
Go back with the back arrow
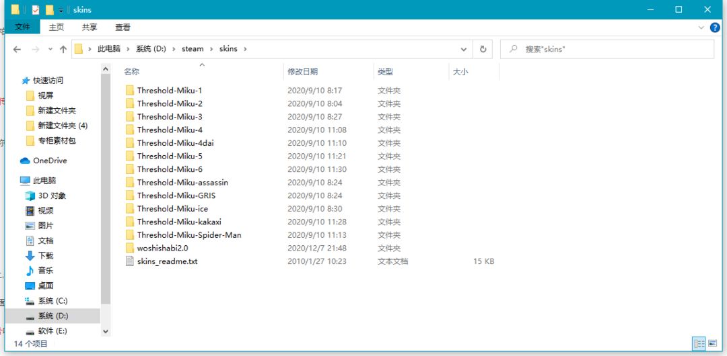click(17, 49)
